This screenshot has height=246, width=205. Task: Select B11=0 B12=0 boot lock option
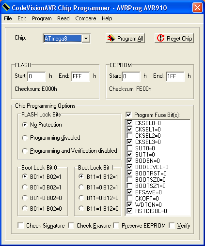81,198
